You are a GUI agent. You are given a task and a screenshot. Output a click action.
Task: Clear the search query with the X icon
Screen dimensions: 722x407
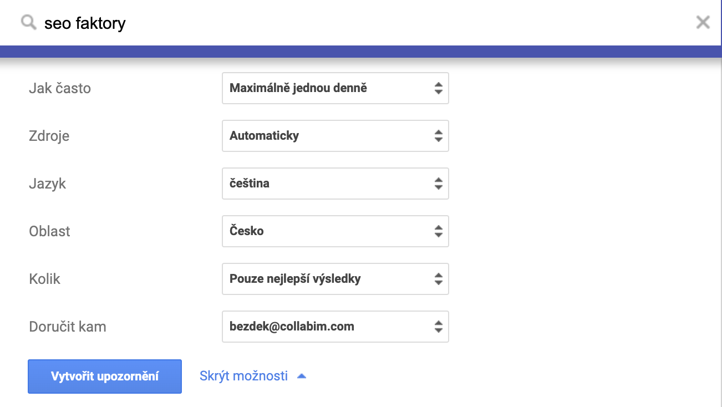point(703,22)
